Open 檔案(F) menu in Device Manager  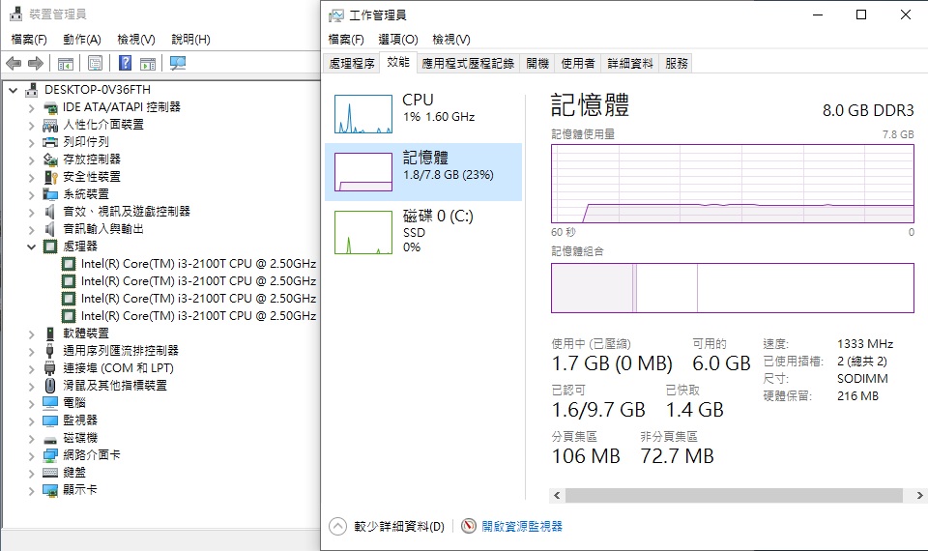pyautogui.click(x=29, y=40)
